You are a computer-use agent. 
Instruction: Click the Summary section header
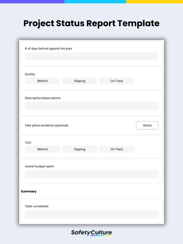(28, 191)
